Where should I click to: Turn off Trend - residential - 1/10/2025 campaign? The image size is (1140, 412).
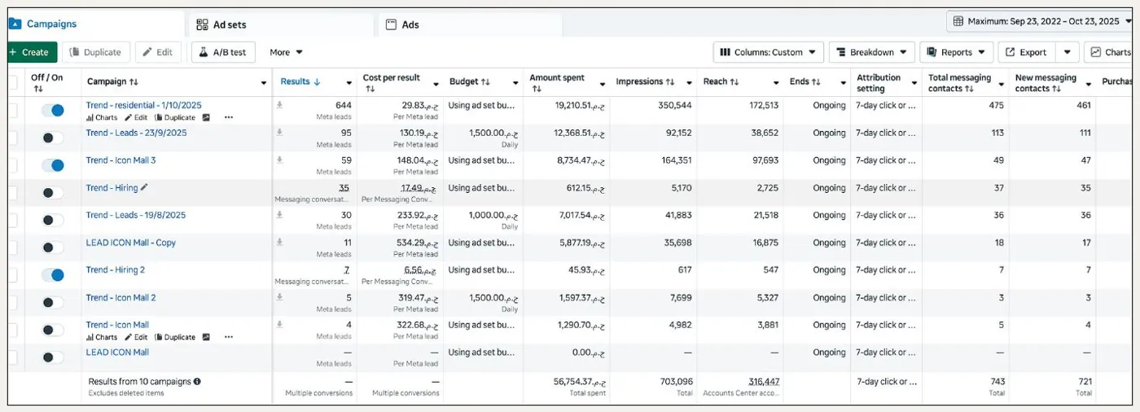pyautogui.click(x=52, y=110)
